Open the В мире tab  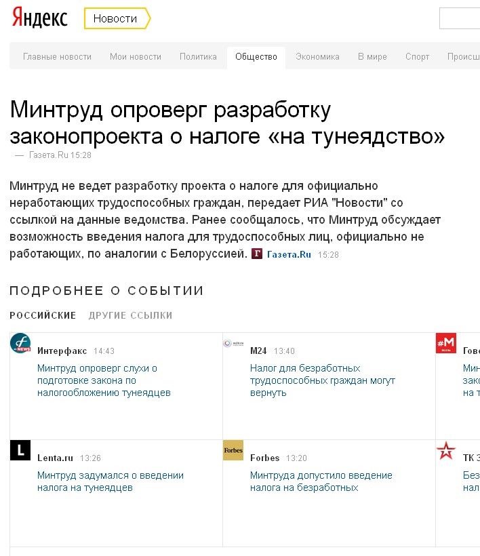click(x=372, y=57)
